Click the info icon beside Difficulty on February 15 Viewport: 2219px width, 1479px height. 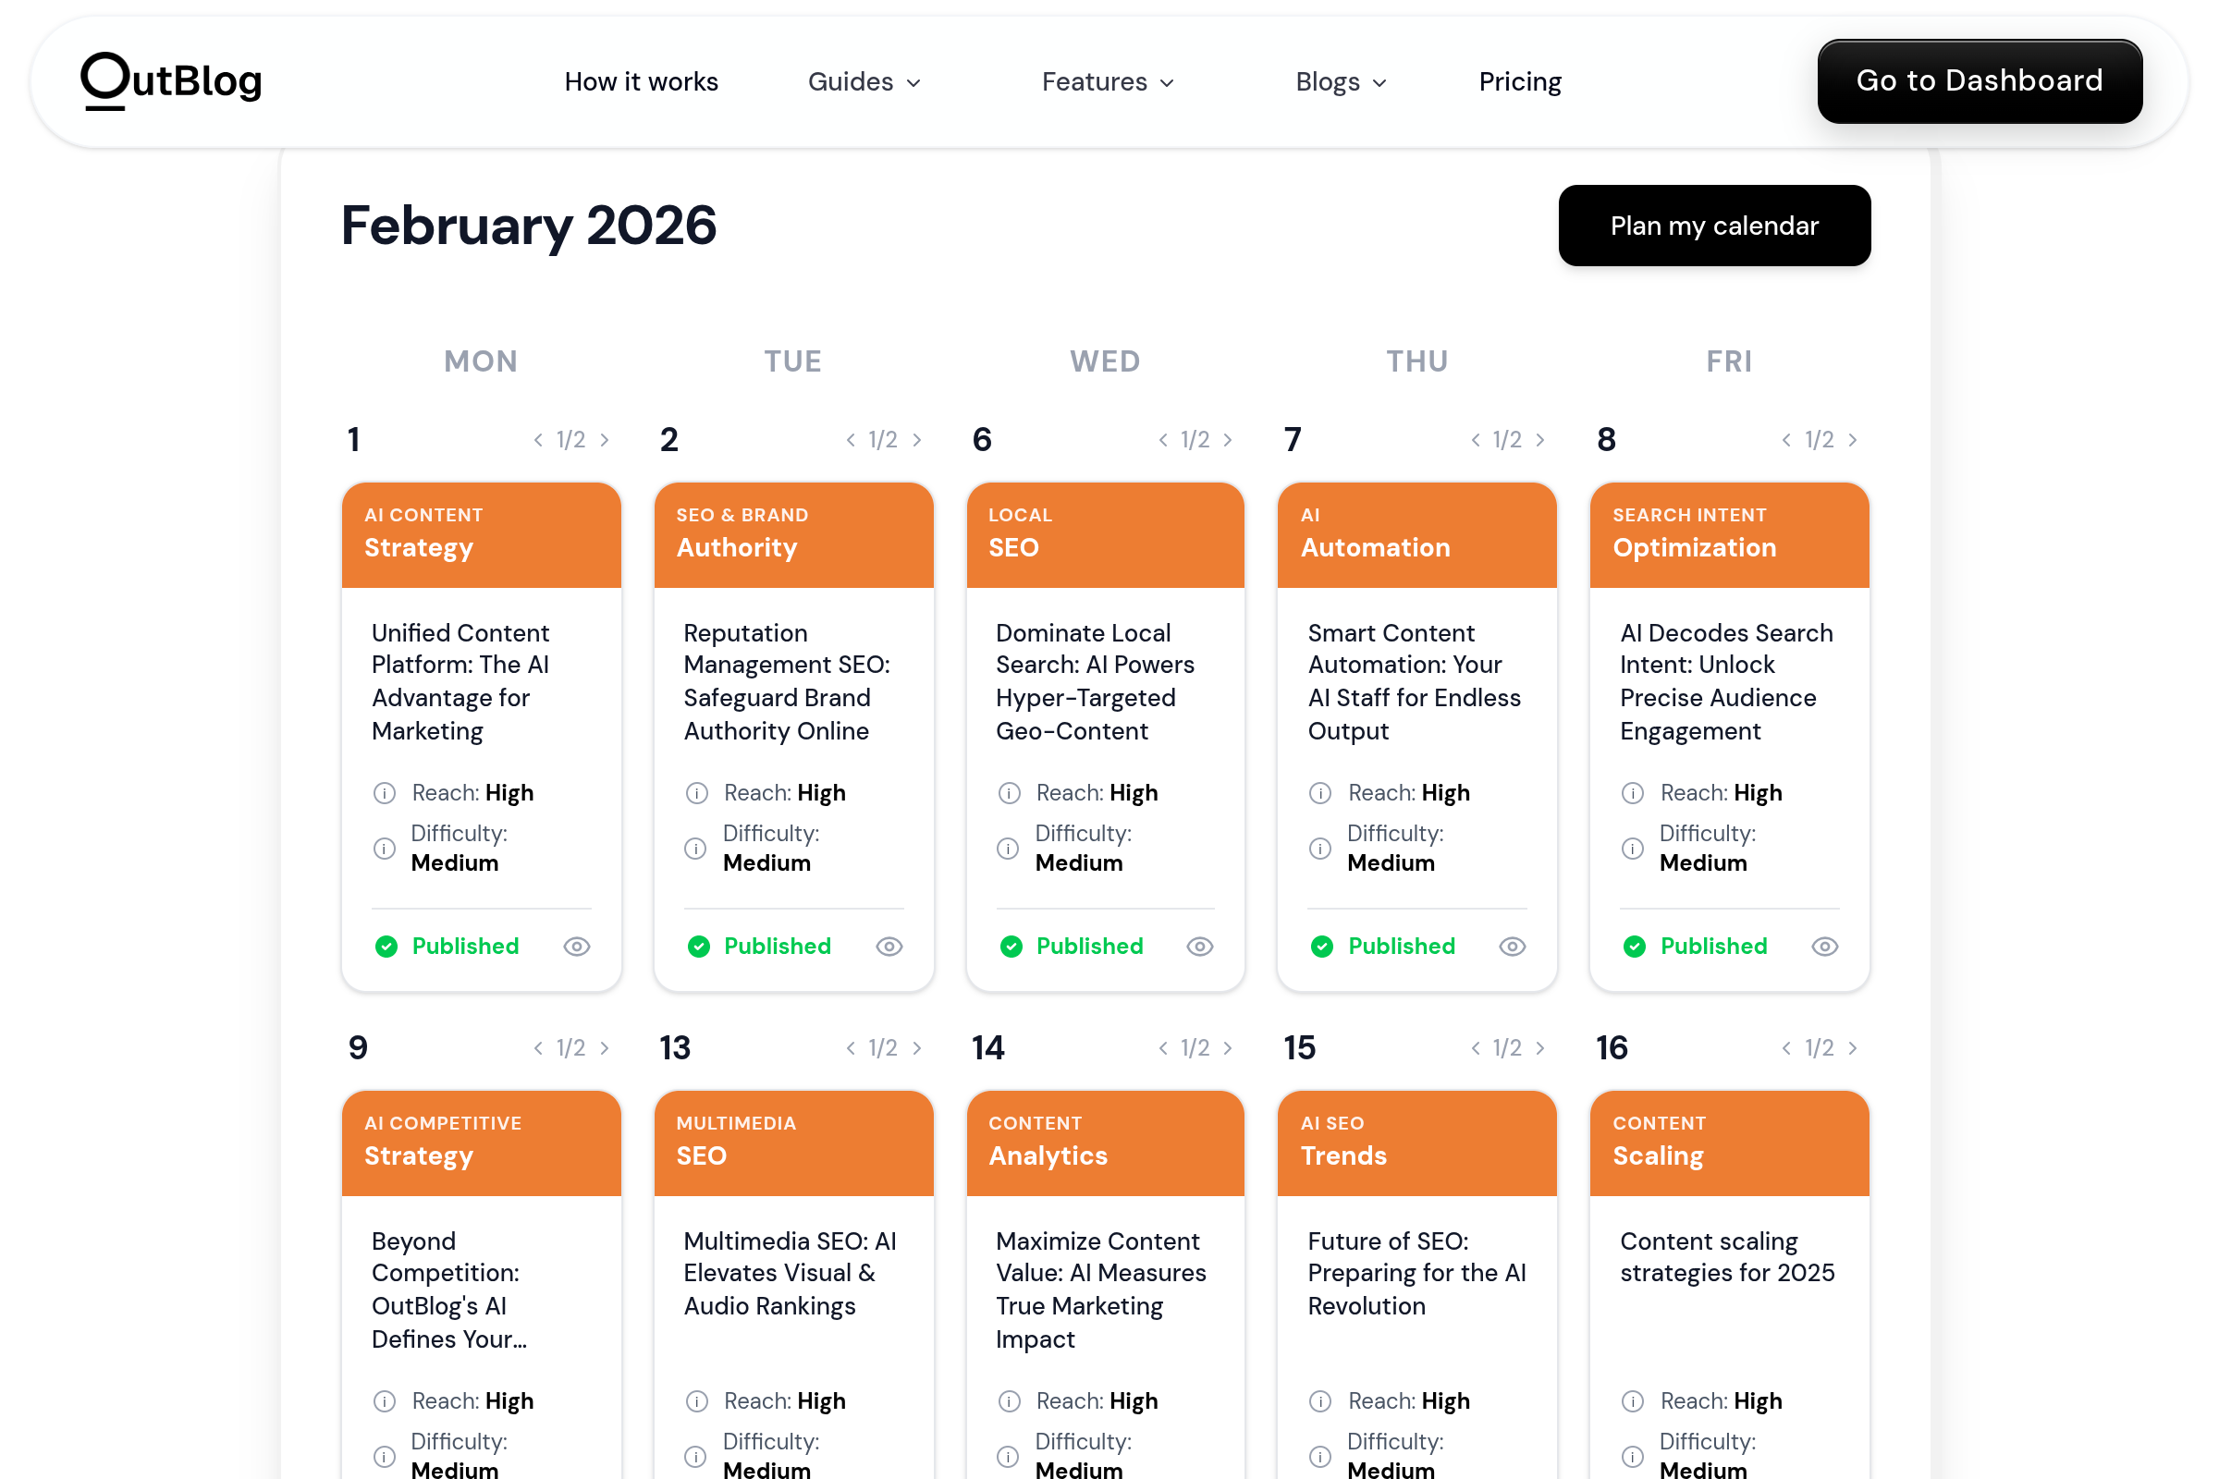[x=1320, y=1457]
